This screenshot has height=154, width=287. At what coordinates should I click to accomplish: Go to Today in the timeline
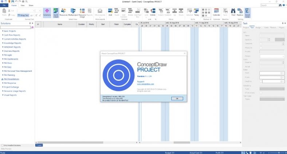coord(196,12)
